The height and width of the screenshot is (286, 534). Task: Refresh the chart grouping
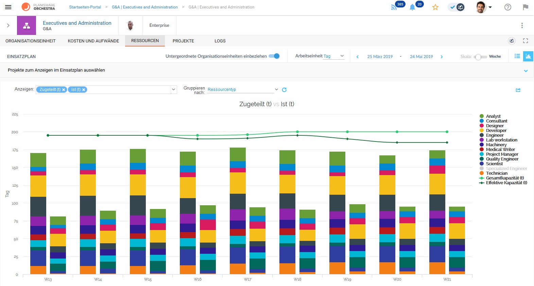coord(284,90)
